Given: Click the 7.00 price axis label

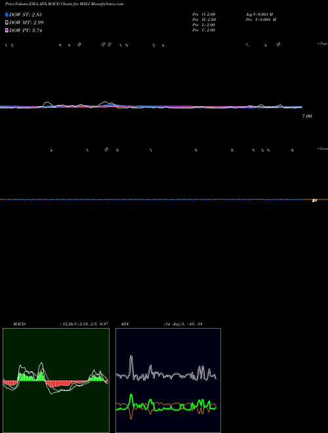Looking at the screenshot, I should tap(307, 116).
